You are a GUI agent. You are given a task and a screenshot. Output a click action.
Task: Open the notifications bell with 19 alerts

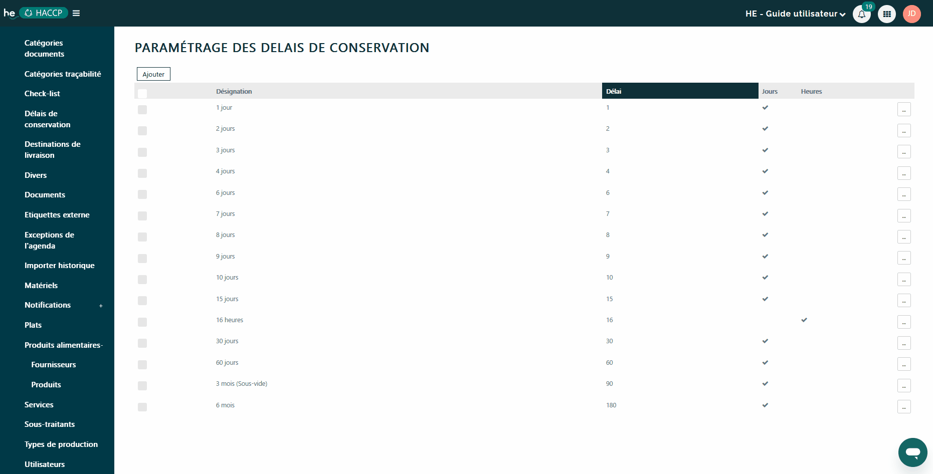click(x=862, y=14)
